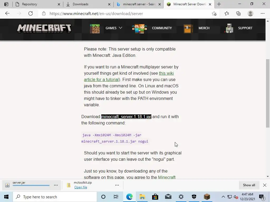Close the Minecraft Server Download tab

pyautogui.click(x=210, y=4)
